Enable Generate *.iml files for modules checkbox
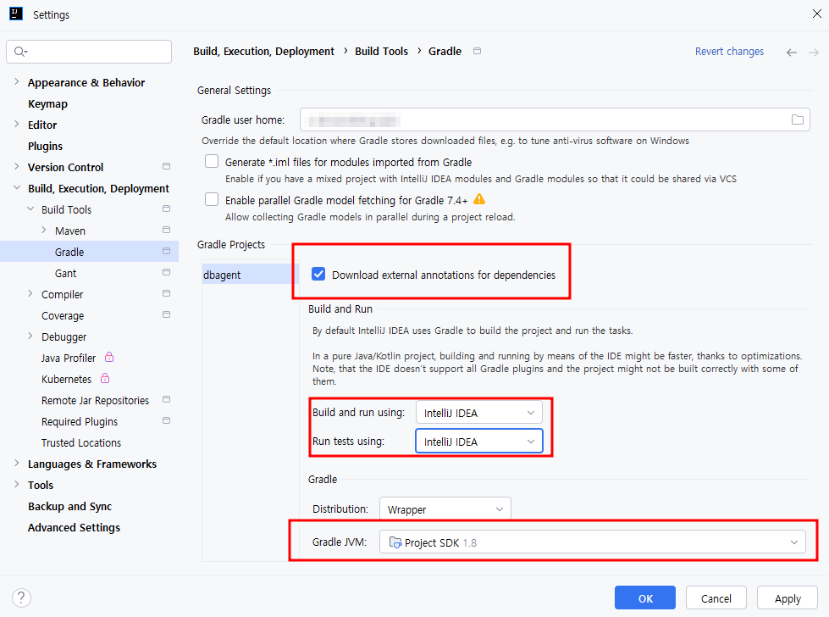 pyautogui.click(x=212, y=161)
